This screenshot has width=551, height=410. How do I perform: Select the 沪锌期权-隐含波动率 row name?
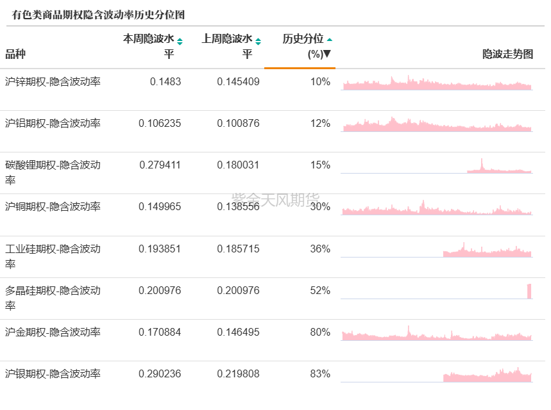coord(53,82)
